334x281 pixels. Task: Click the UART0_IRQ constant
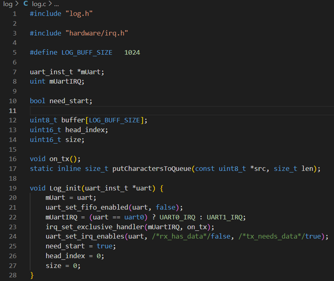(177, 217)
